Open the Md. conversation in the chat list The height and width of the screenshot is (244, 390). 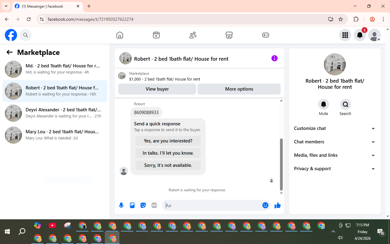55,69
